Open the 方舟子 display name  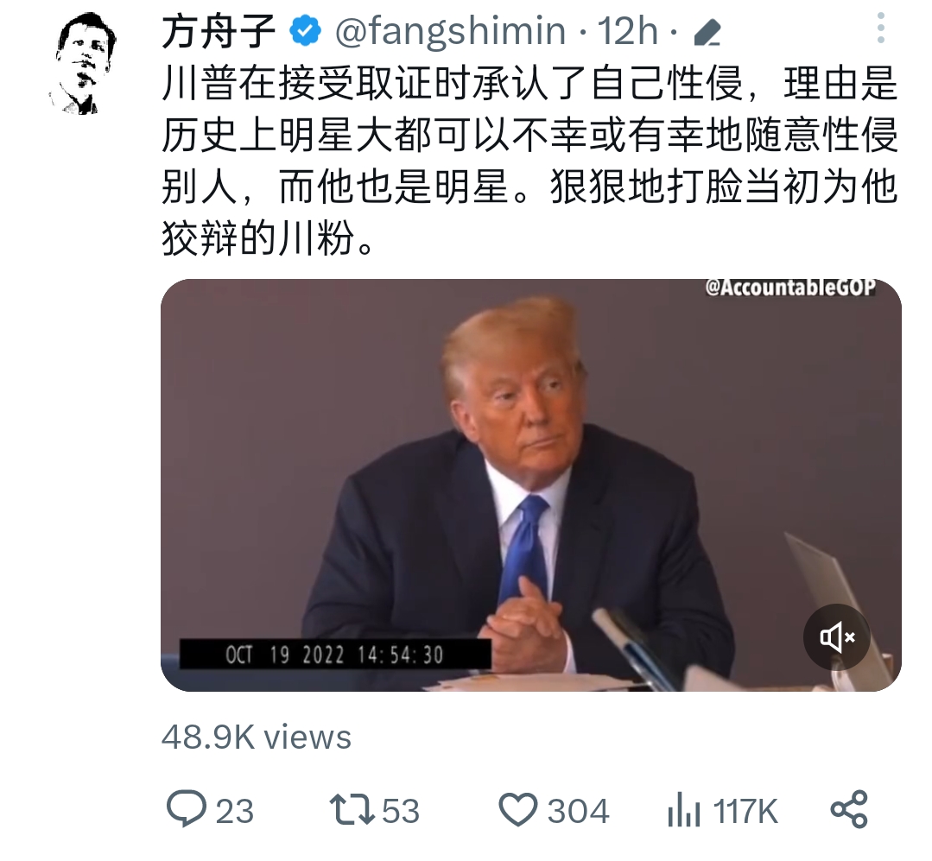click(x=219, y=31)
